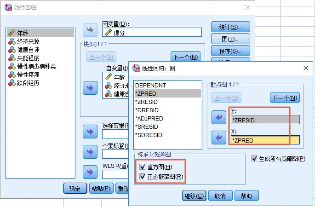Click the arrow button moving variable to 因变量

pyautogui.click(x=90, y=30)
